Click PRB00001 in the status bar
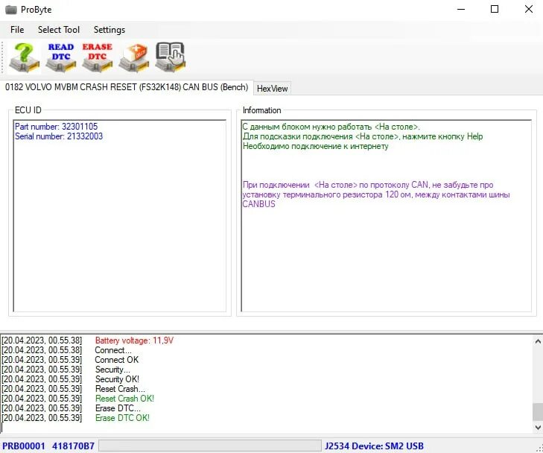Image resolution: width=543 pixels, height=453 pixels. click(24, 446)
